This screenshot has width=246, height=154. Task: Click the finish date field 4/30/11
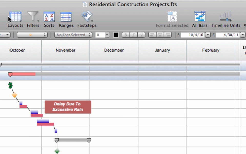pyautogui.click(x=228, y=35)
